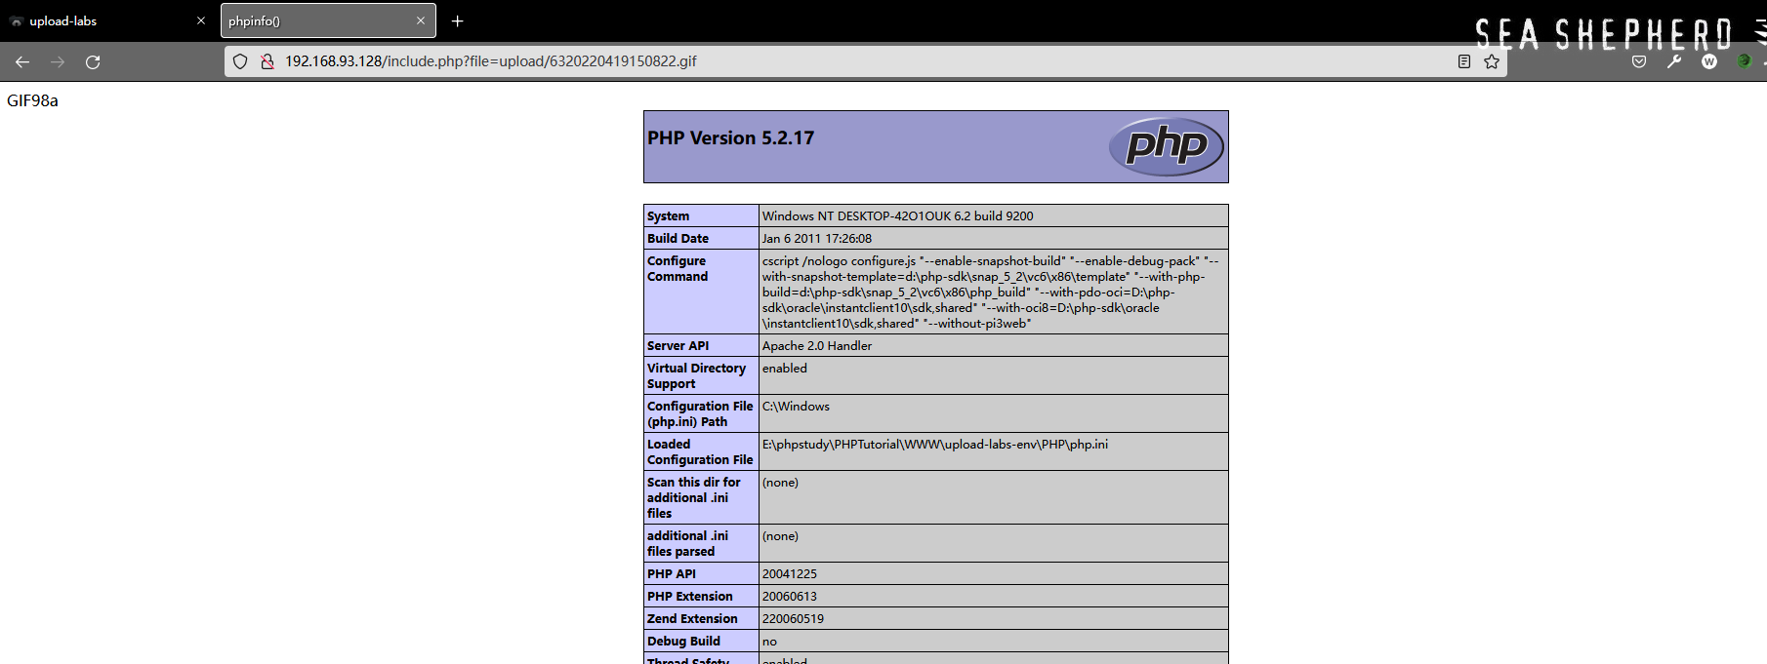
Task: Click the PHP Version 5.2.17 heading
Action: (x=730, y=137)
